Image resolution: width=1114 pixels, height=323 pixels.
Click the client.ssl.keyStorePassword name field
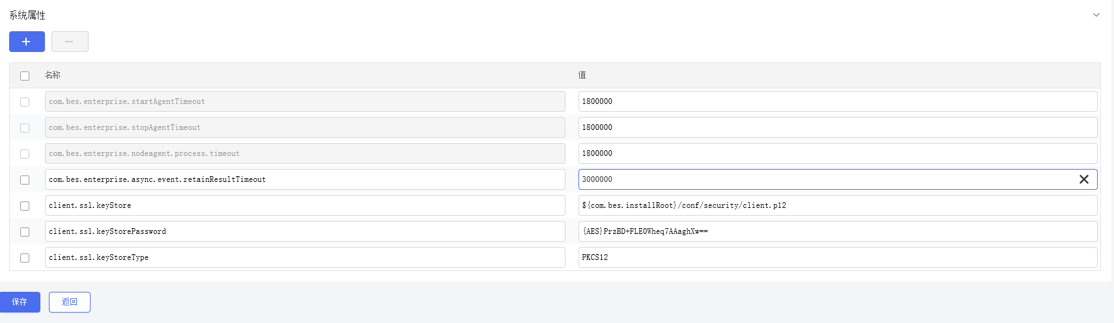[304, 231]
